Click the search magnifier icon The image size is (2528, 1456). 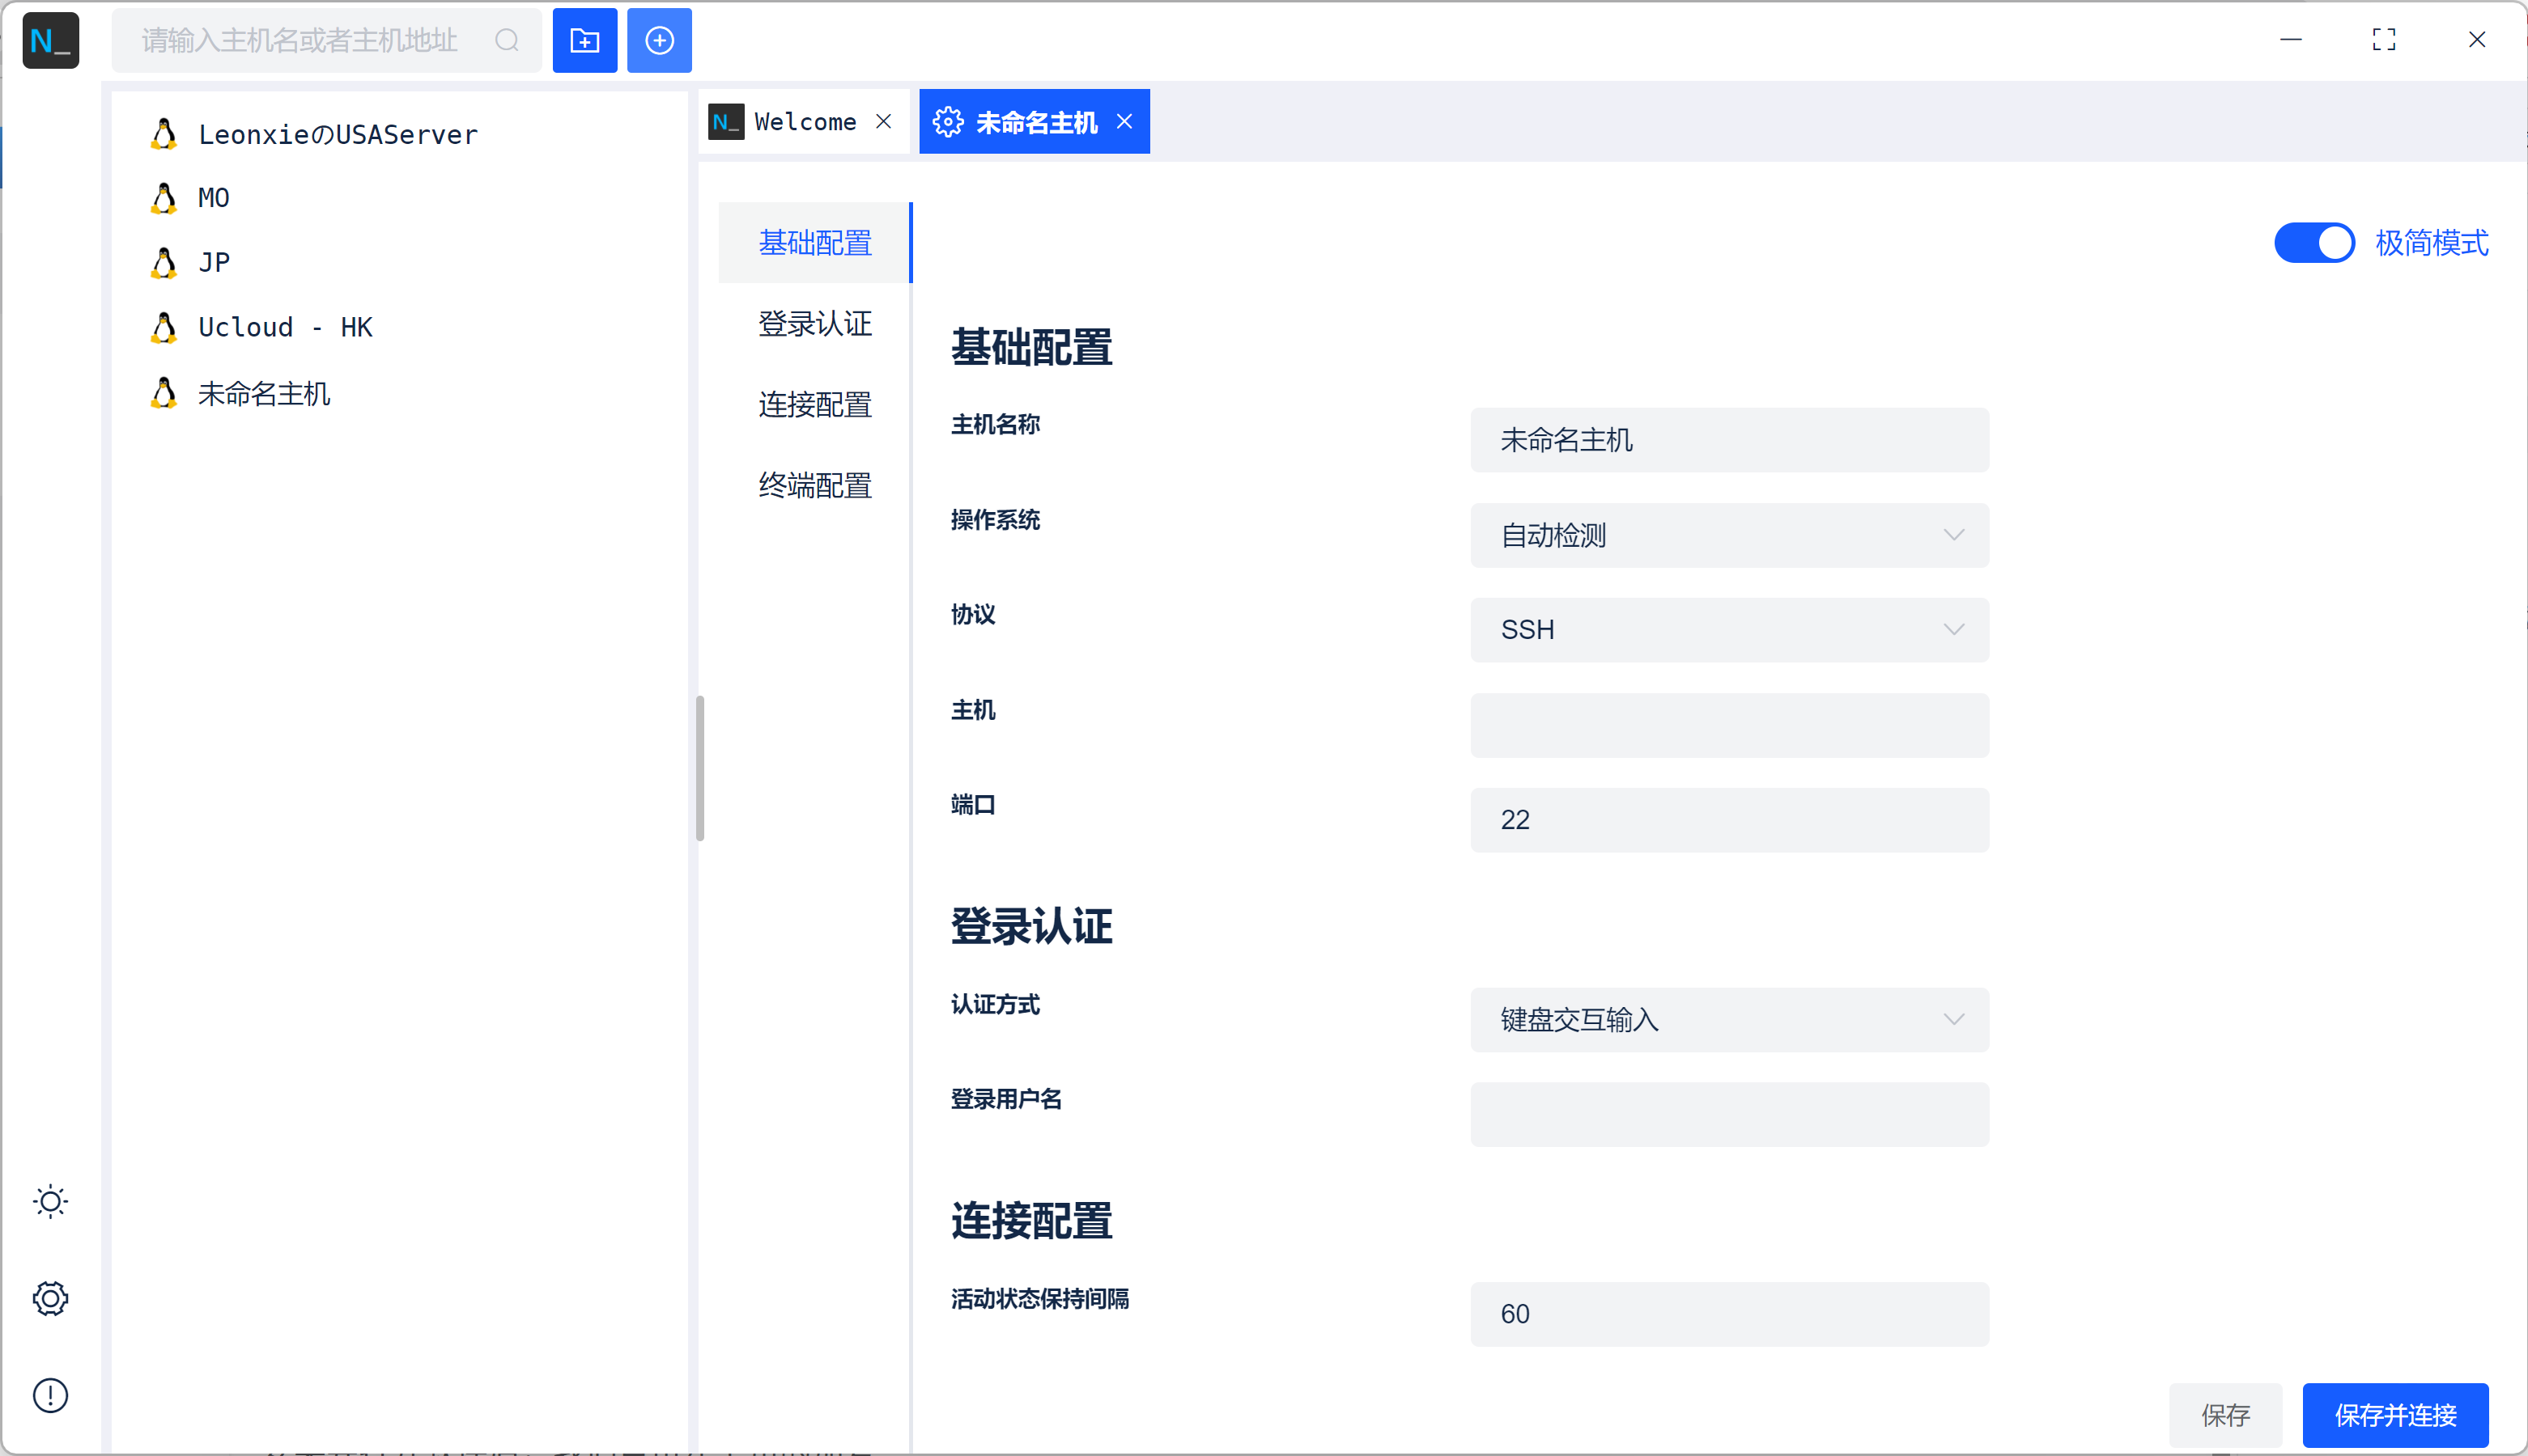[x=508, y=40]
